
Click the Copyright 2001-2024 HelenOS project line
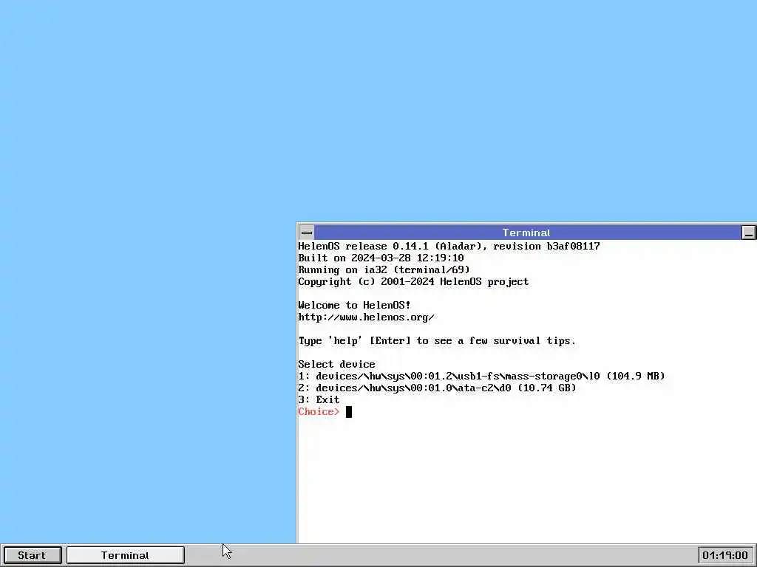(x=413, y=281)
